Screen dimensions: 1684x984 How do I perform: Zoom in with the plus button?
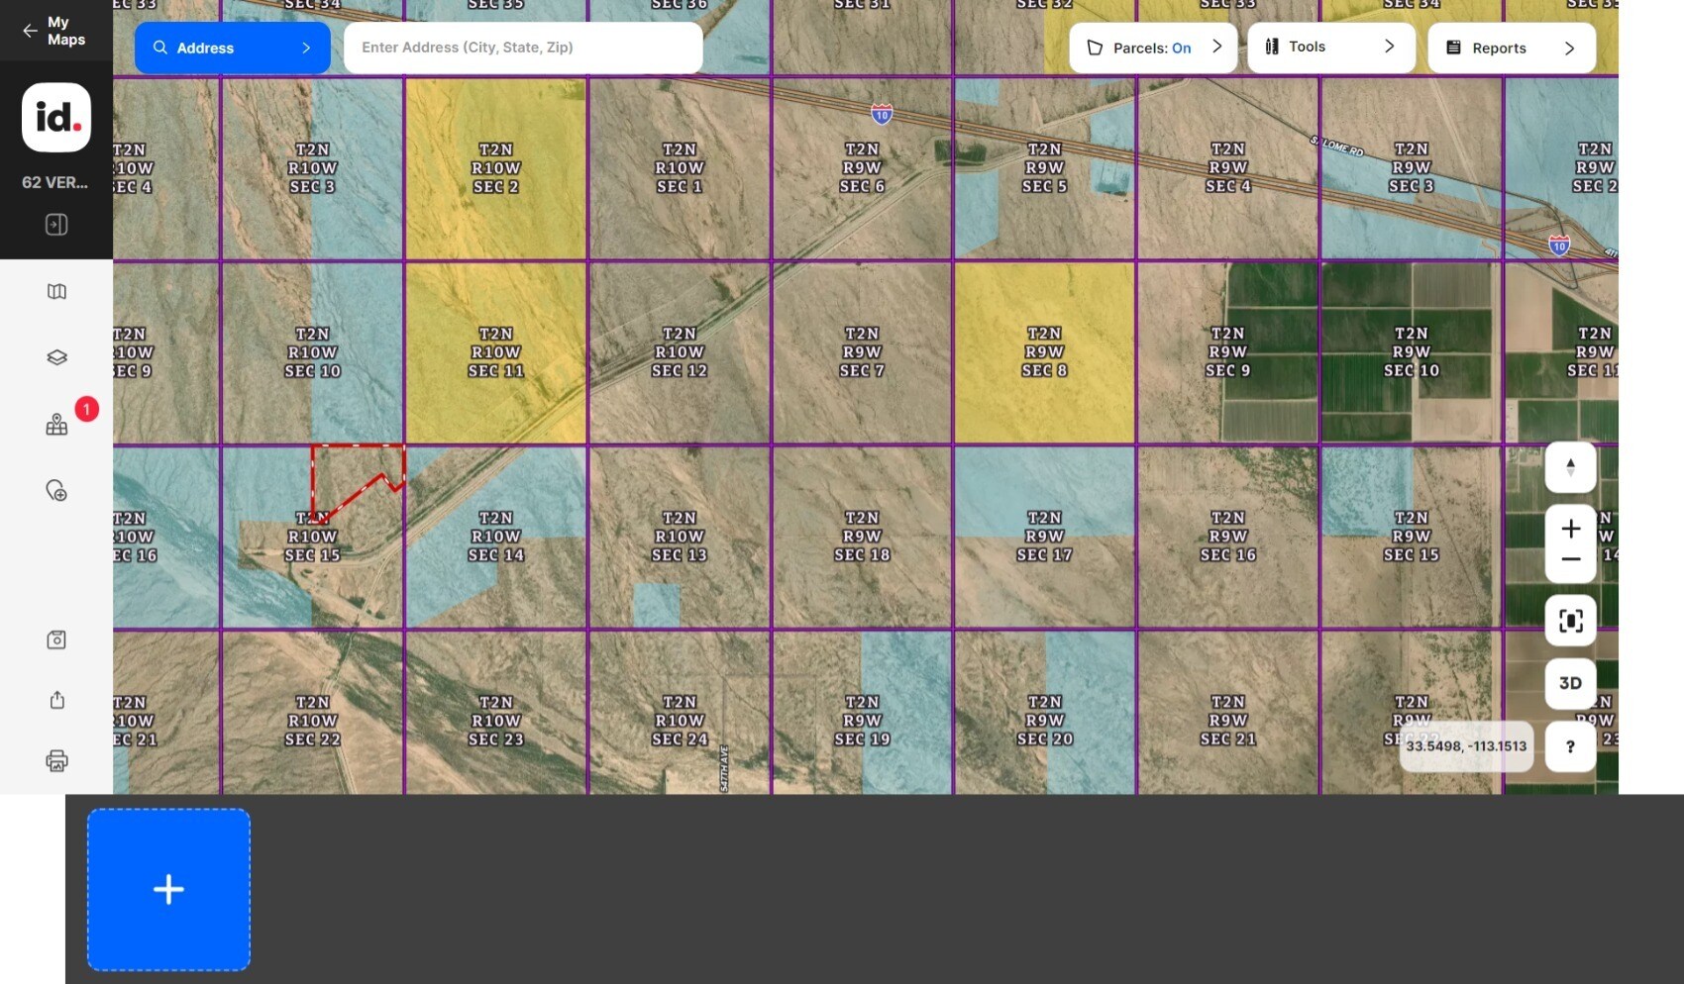tap(1570, 529)
